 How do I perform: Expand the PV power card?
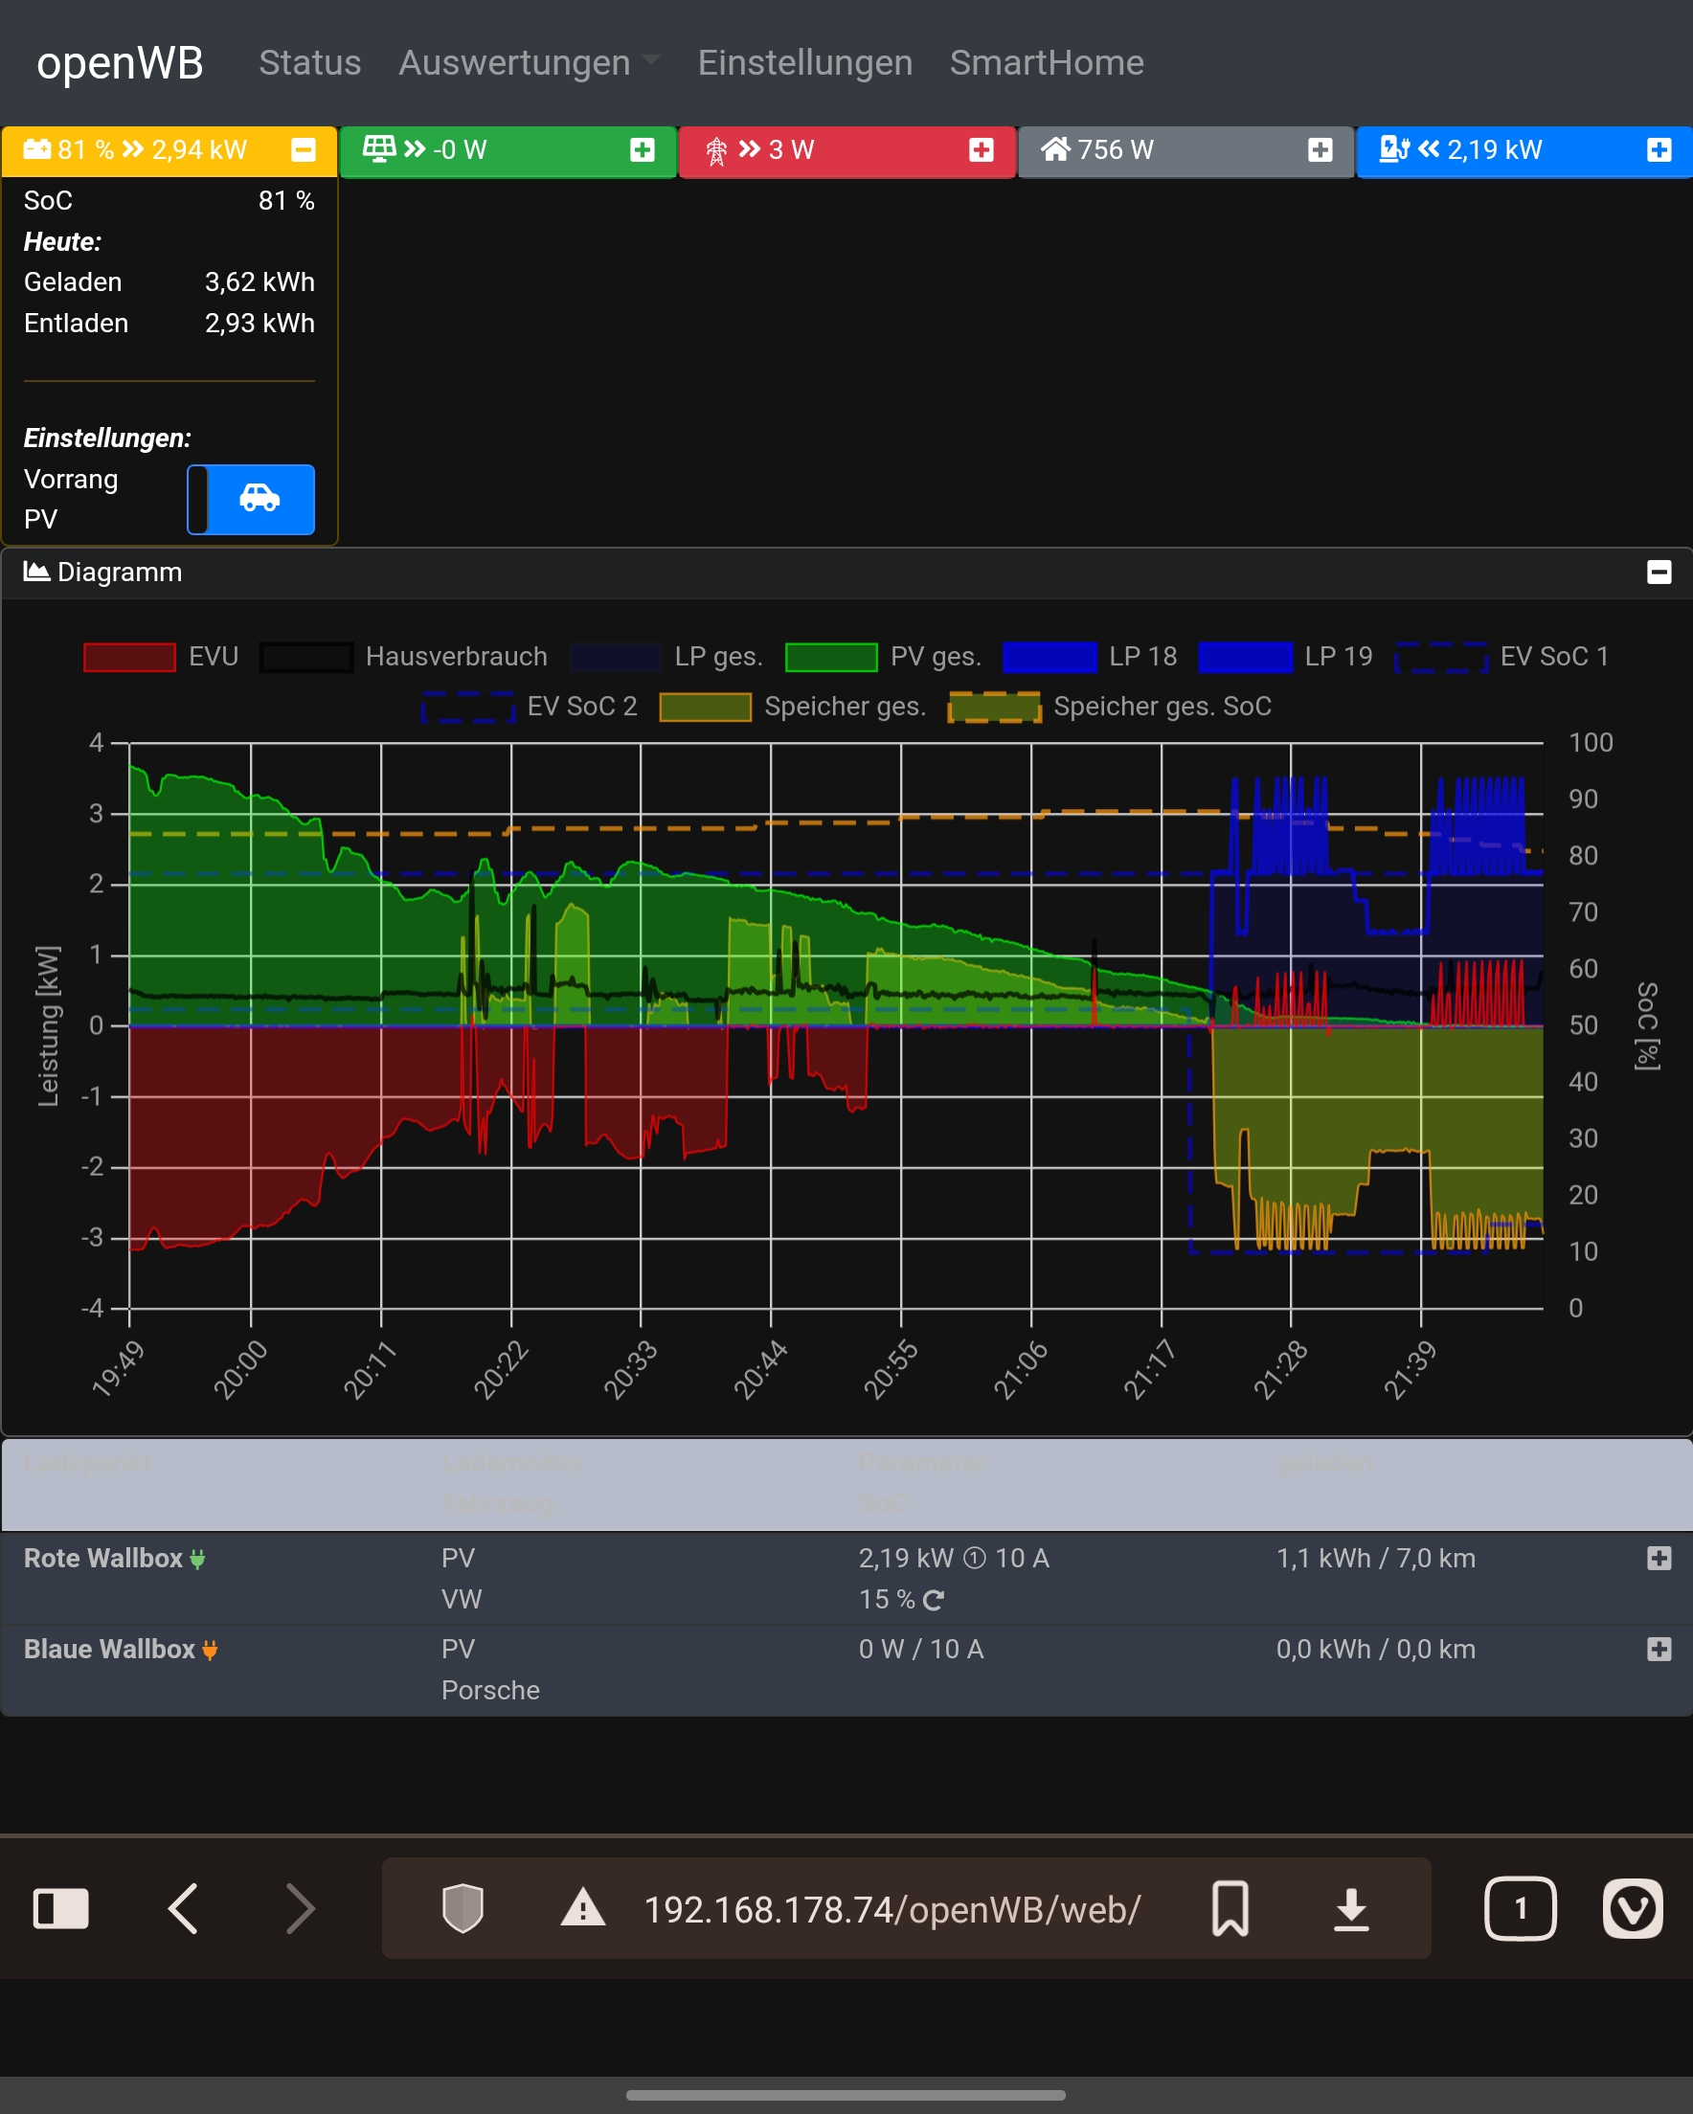[643, 150]
